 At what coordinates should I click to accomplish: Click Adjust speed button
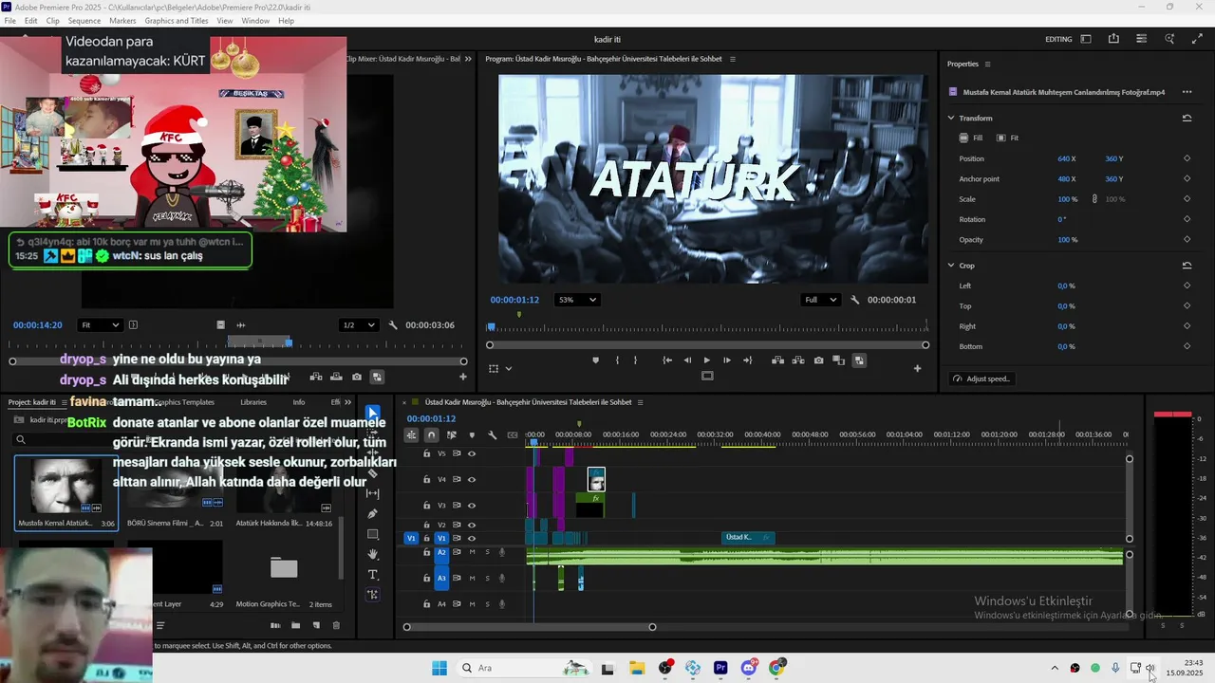tap(981, 379)
